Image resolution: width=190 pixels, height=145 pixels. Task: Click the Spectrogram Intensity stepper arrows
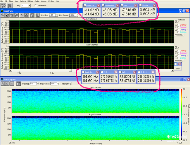click(x=70, y=84)
